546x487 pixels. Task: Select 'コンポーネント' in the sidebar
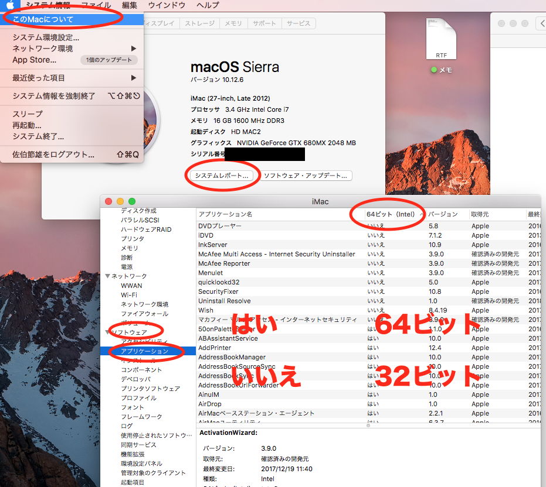point(141,370)
